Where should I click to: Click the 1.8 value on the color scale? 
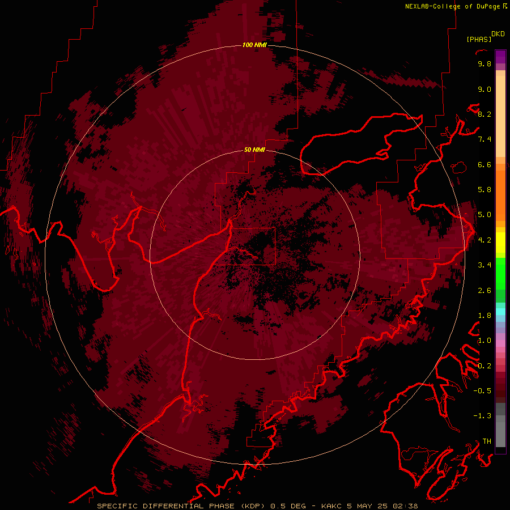[x=484, y=316]
